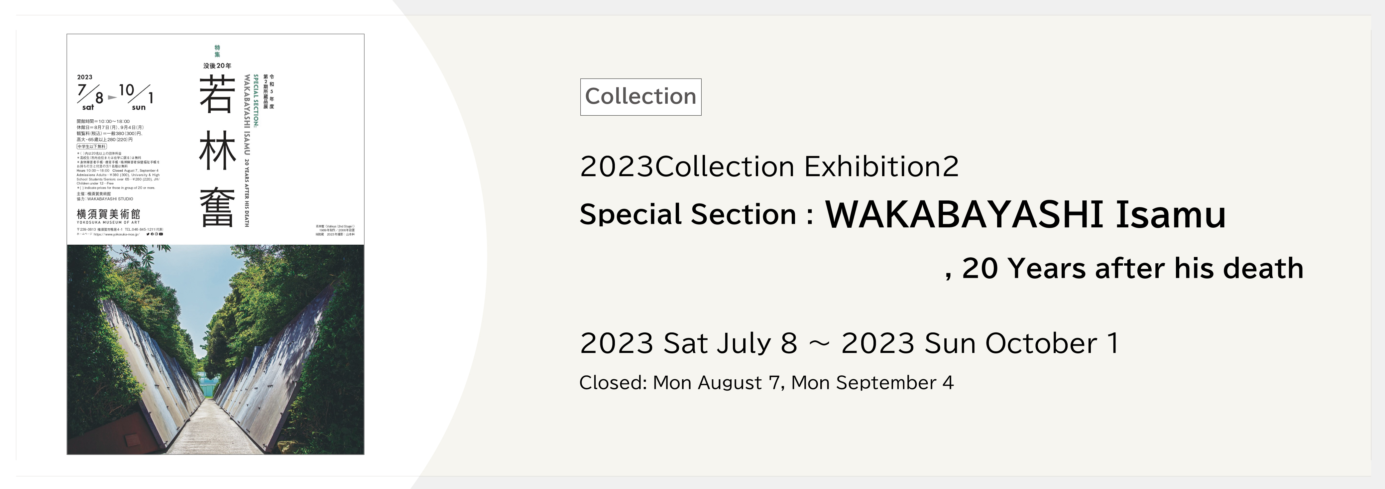Click the 7/8 sat opening date on the poster
This screenshot has height=489, width=1385.
pos(90,97)
